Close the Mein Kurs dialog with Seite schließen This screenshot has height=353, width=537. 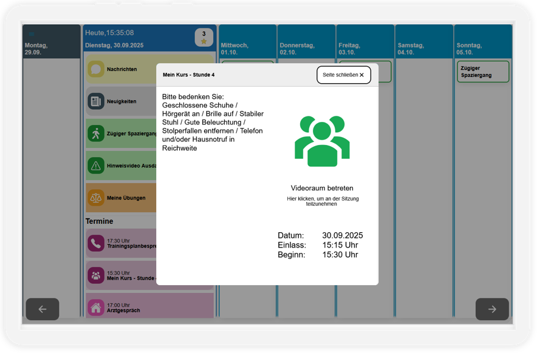click(x=343, y=75)
